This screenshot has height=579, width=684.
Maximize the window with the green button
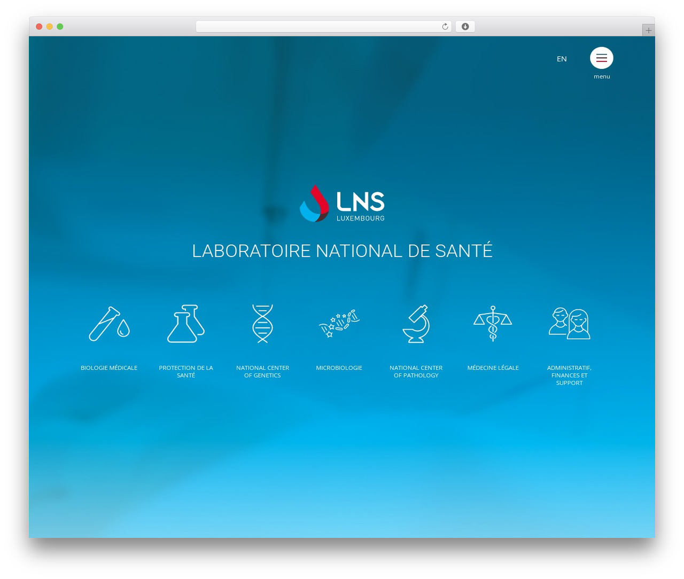pyautogui.click(x=60, y=27)
